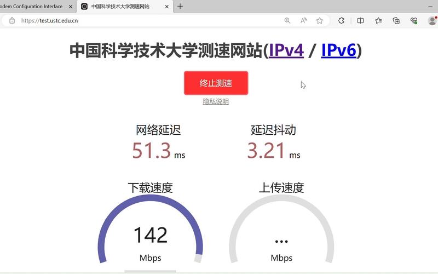Click the zoom magnifier icon in address bar
The width and height of the screenshot is (438, 274).
pyautogui.click(x=287, y=20)
